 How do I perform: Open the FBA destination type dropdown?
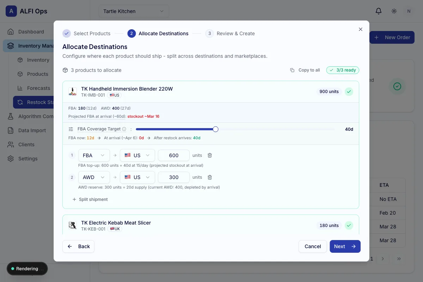click(94, 155)
